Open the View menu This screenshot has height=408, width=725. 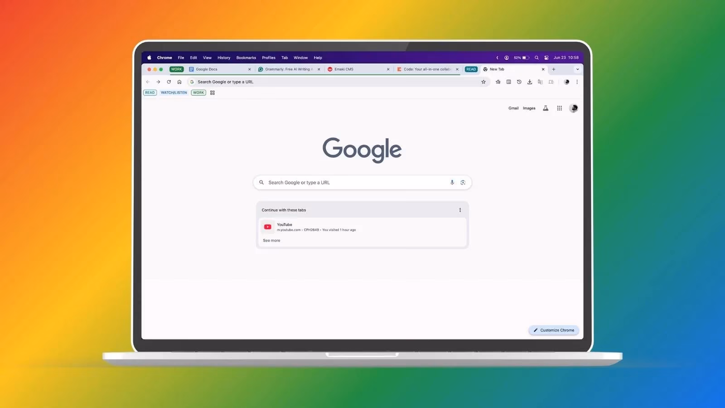tap(207, 58)
